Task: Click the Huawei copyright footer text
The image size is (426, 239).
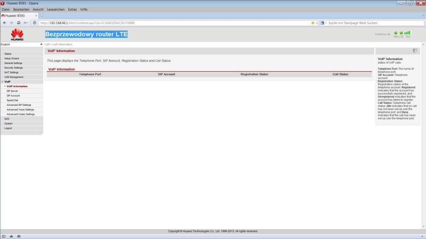Action: (x=213, y=231)
